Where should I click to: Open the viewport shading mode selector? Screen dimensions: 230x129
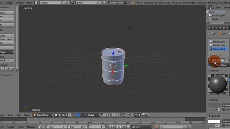[57, 115]
